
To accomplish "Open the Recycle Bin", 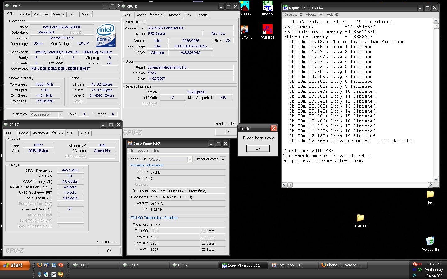I will 430,244.
